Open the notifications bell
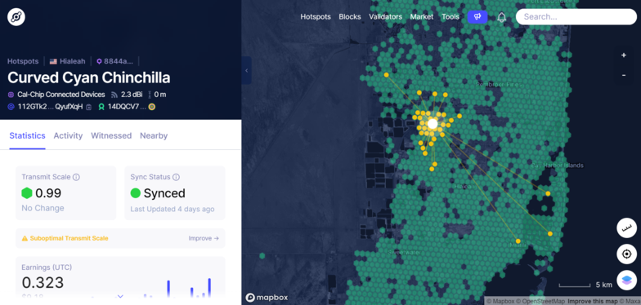Screen dimensions: 641x305 [502, 17]
